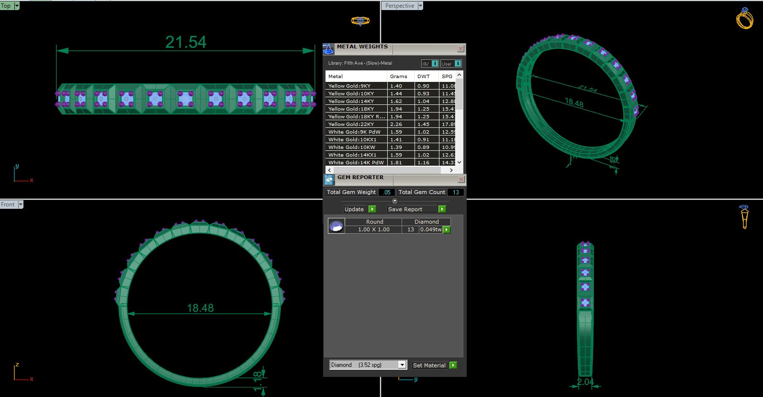
Task: Open the Front viewport dropdown arrow
Action: point(21,204)
